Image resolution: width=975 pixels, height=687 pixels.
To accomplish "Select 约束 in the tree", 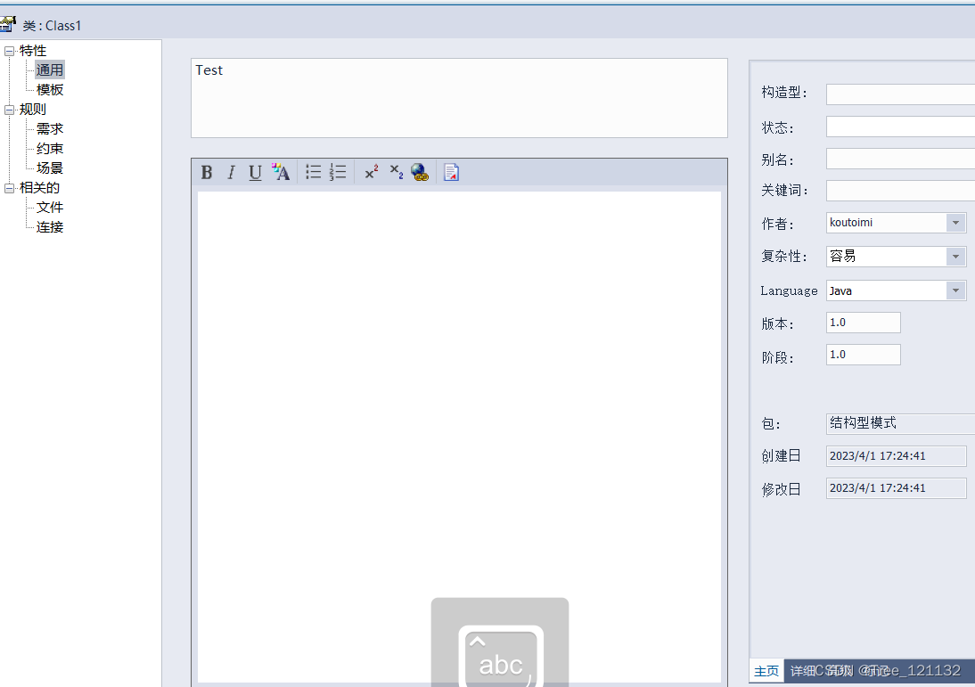I will [x=50, y=149].
